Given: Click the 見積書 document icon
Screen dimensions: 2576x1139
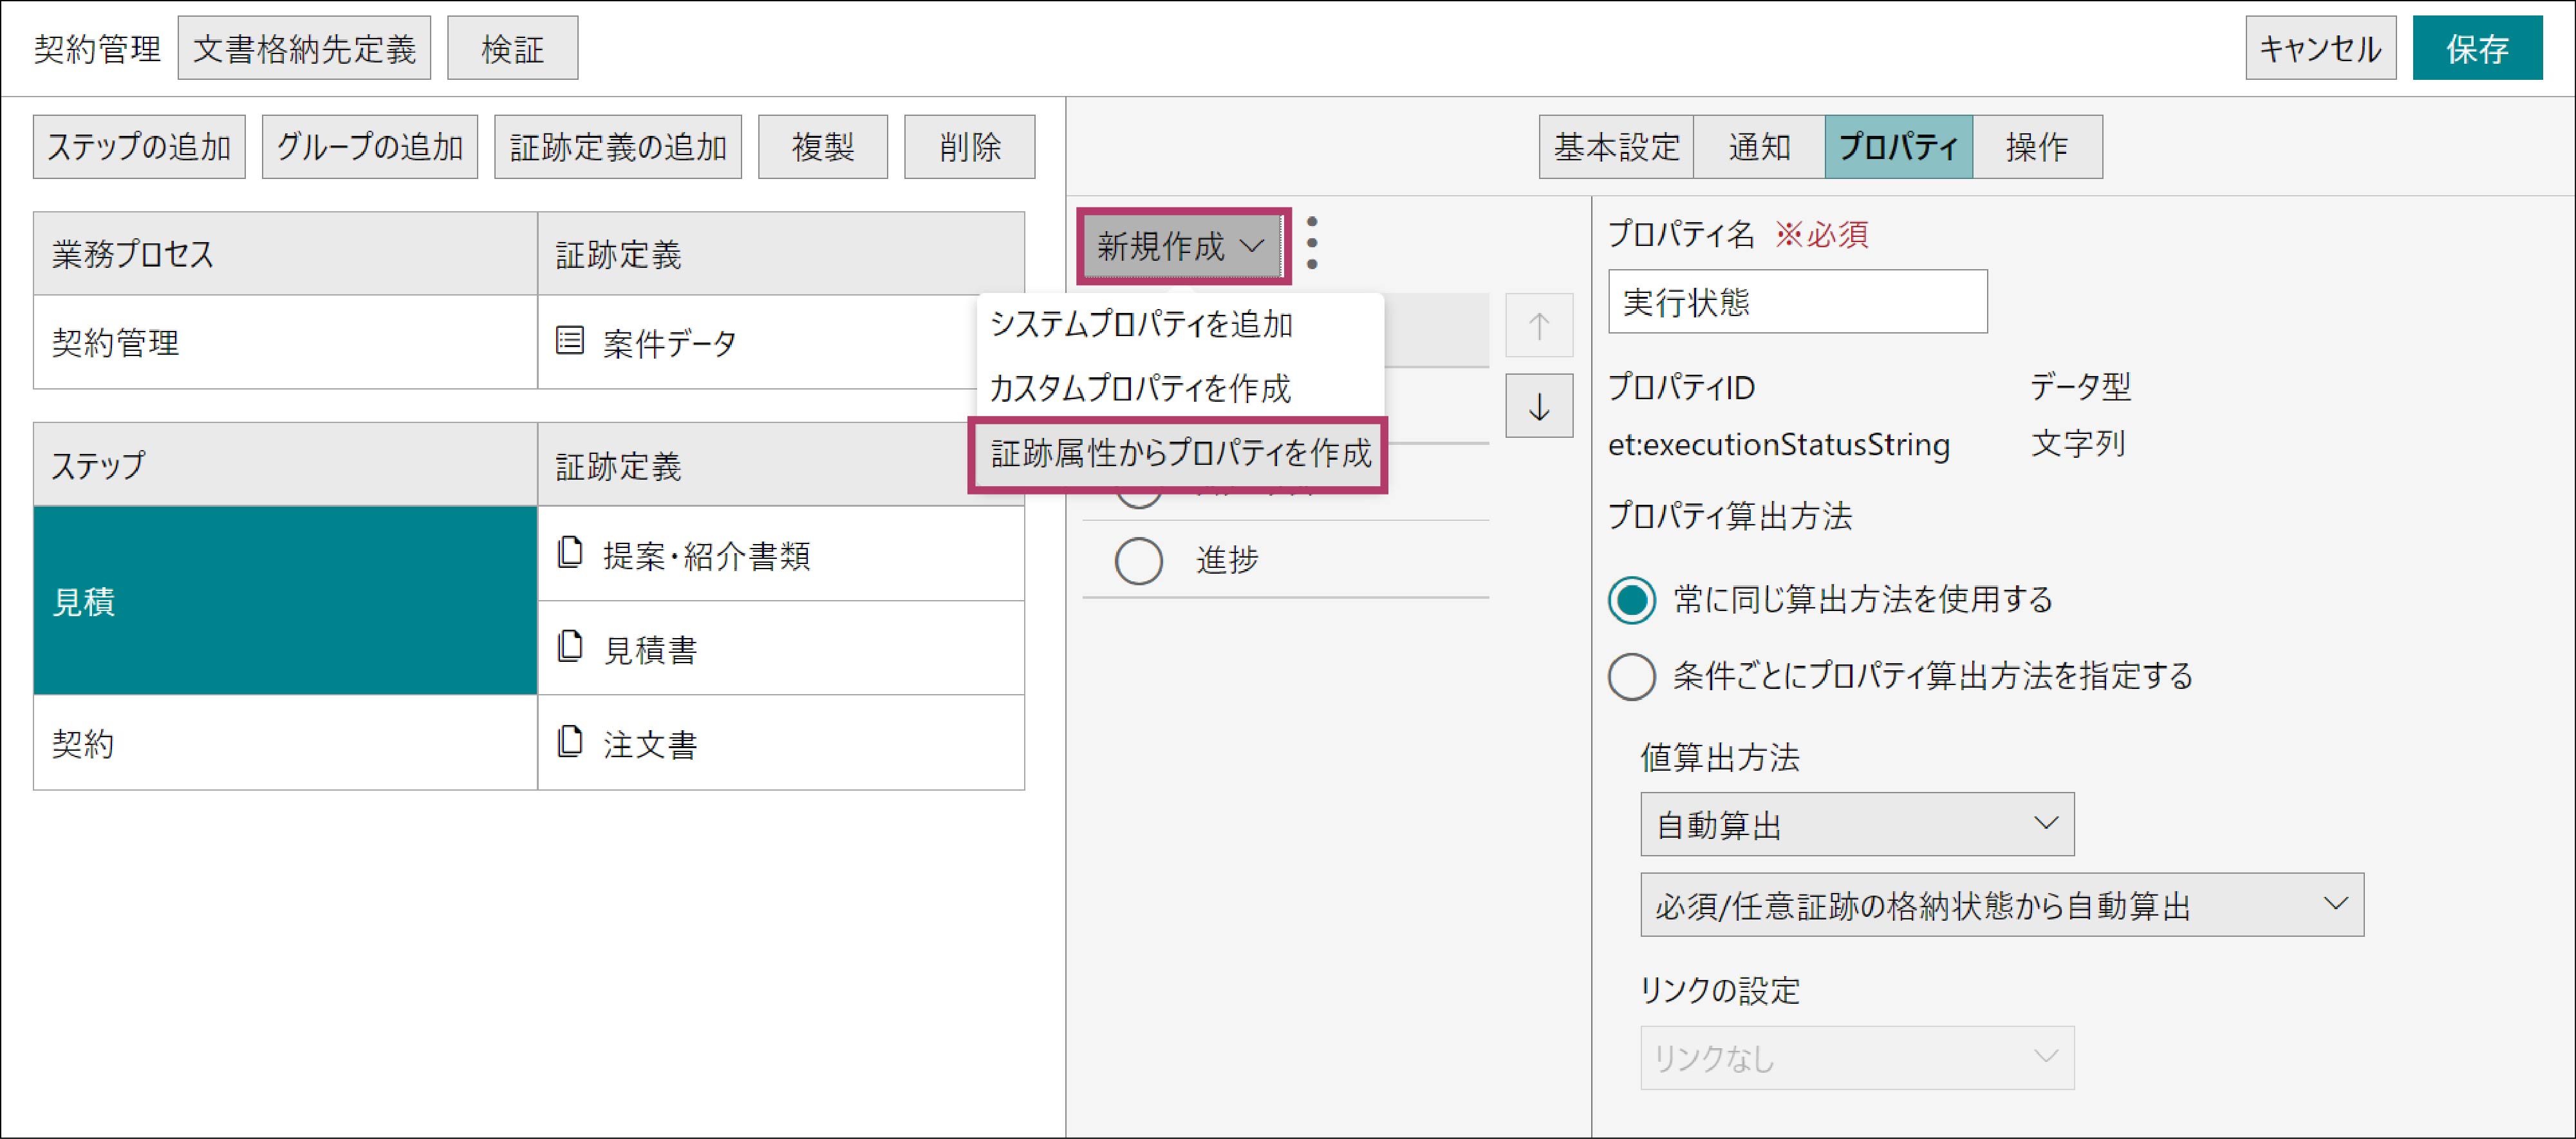Looking at the screenshot, I should [x=570, y=646].
